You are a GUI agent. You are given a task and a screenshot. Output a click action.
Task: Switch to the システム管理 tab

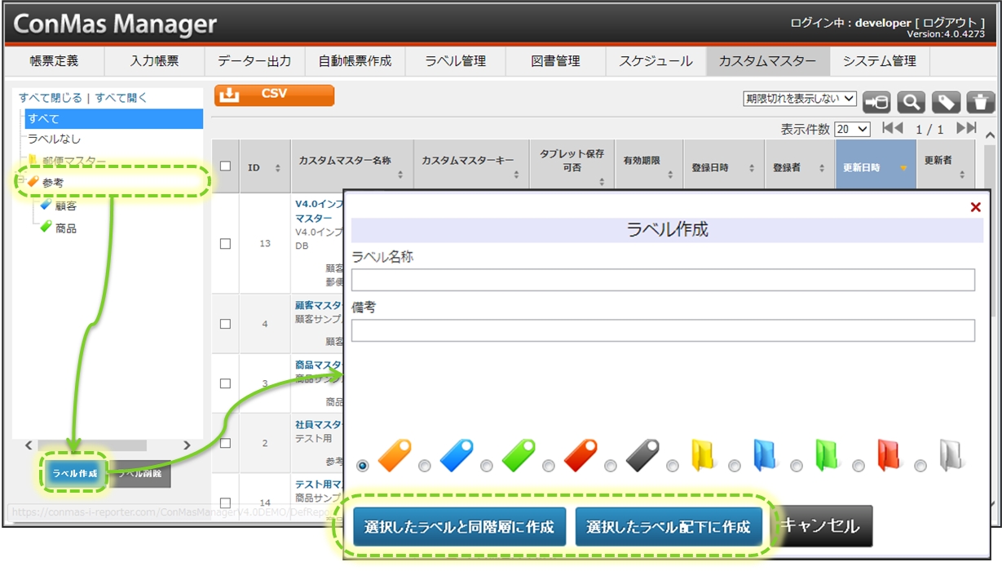tap(879, 61)
